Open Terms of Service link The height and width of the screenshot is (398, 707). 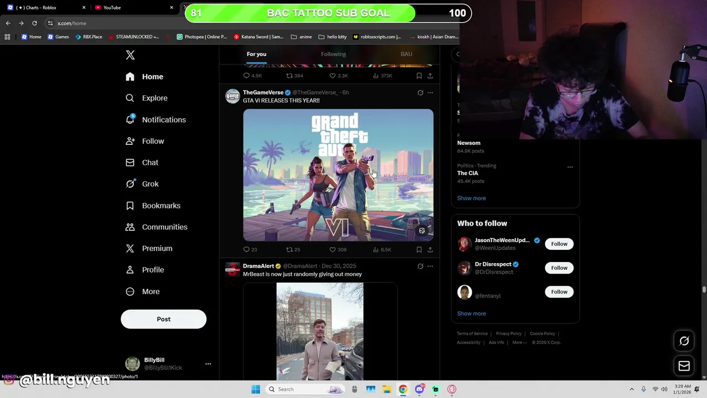point(472,334)
